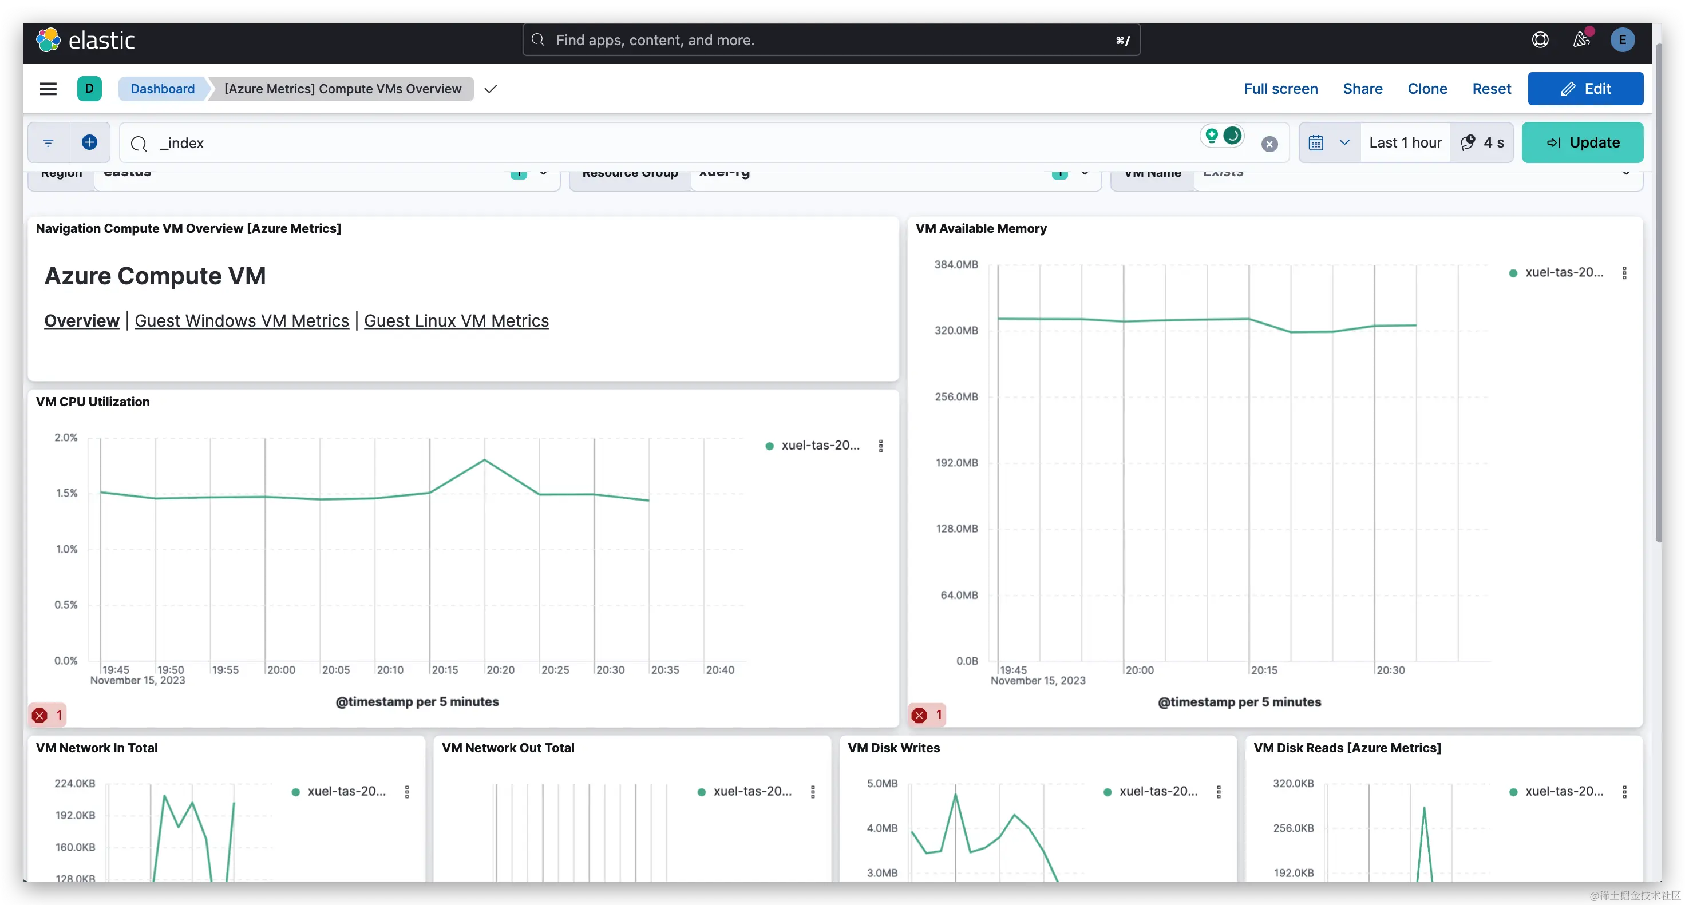Click the query bar search magnifier icon

click(x=139, y=144)
